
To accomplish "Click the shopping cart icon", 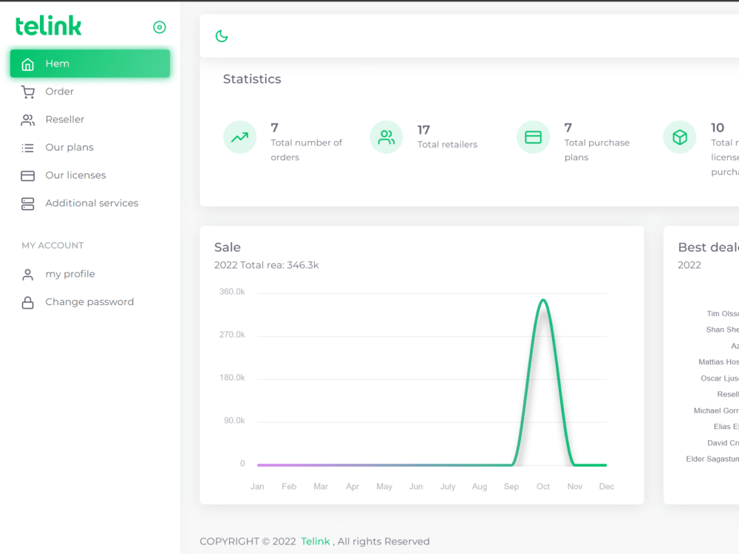I will (x=28, y=92).
